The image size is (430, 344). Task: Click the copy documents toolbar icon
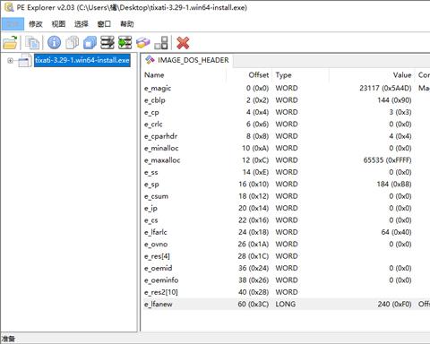pos(32,43)
